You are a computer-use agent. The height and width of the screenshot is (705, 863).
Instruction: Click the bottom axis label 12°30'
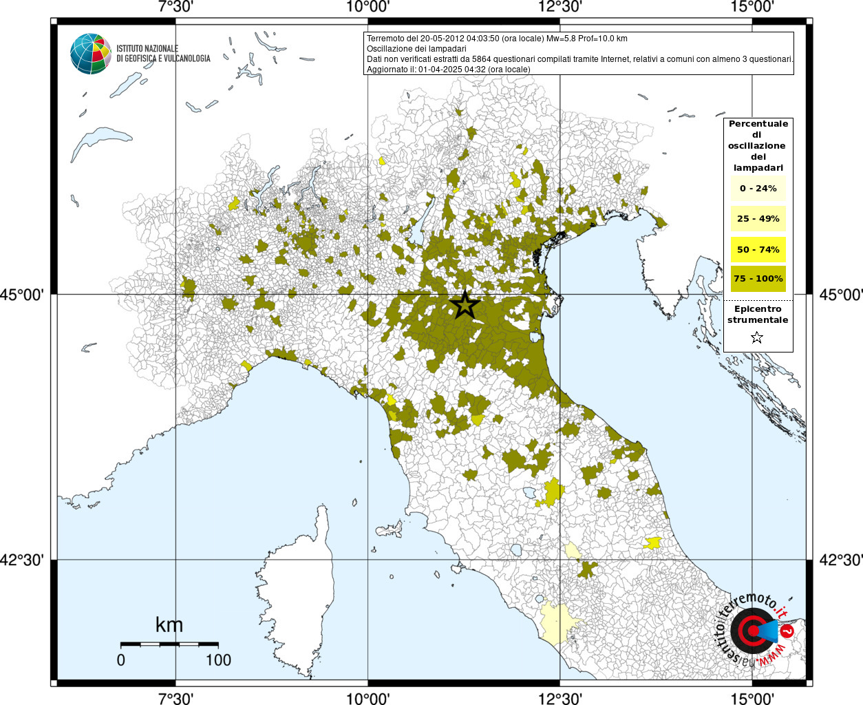click(x=560, y=698)
